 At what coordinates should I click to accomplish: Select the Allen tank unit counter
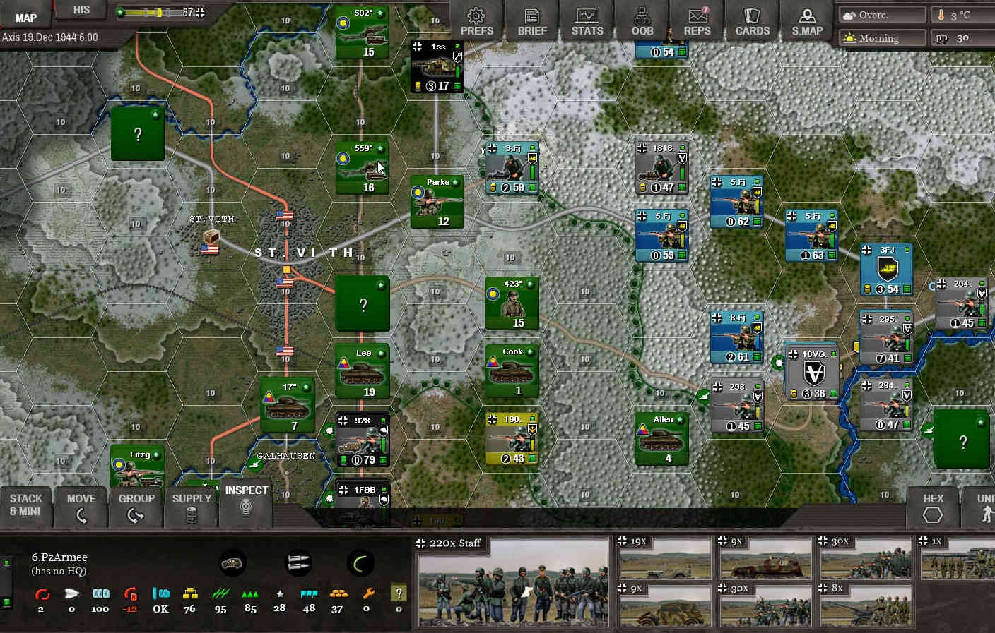[x=662, y=438]
